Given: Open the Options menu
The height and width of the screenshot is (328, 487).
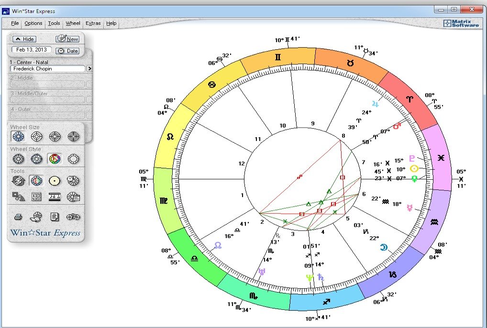Looking at the screenshot, I should coord(33,23).
